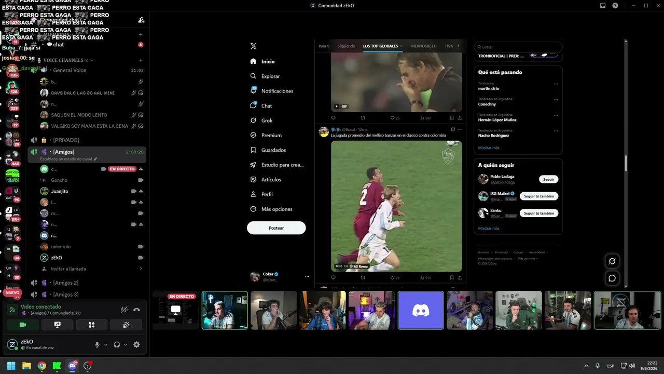Open Discord help icon in title bar

pos(615,6)
